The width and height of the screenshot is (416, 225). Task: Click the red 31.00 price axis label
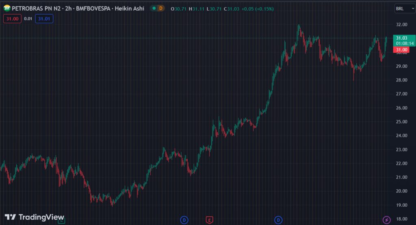401,50
